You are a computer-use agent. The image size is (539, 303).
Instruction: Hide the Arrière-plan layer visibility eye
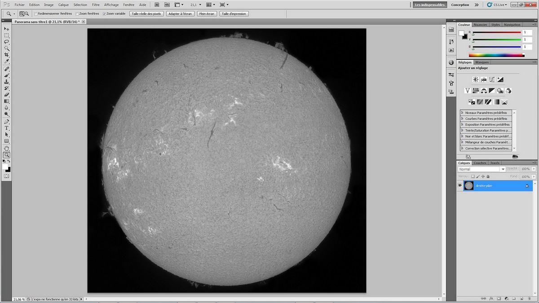click(460, 185)
